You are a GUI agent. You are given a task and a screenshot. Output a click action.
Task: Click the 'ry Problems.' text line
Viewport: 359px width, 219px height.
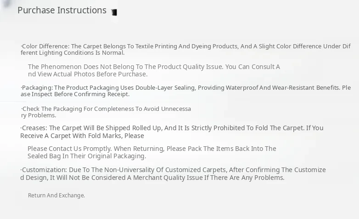tap(39, 115)
